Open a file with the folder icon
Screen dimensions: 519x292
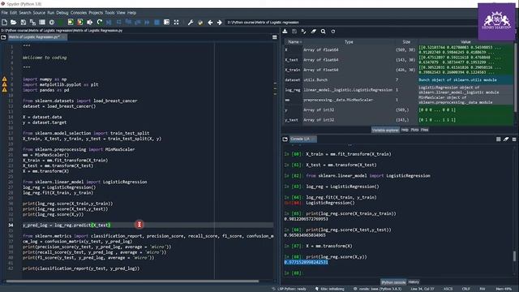pos(14,22)
